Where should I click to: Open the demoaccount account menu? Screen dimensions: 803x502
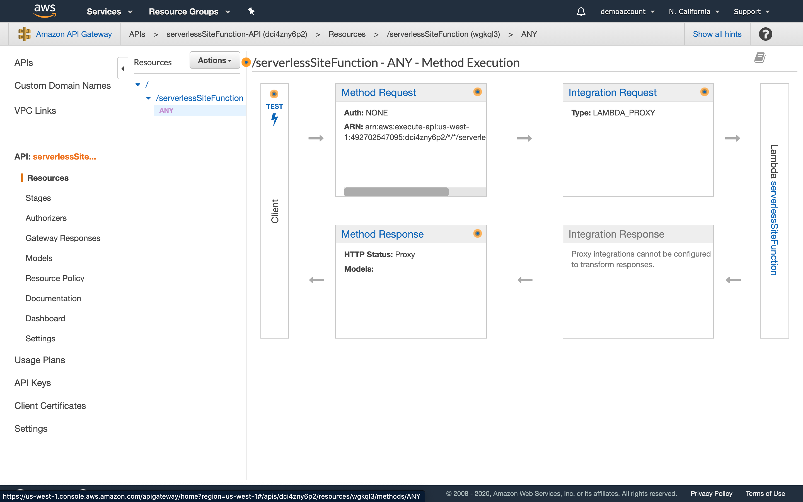[627, 12]
